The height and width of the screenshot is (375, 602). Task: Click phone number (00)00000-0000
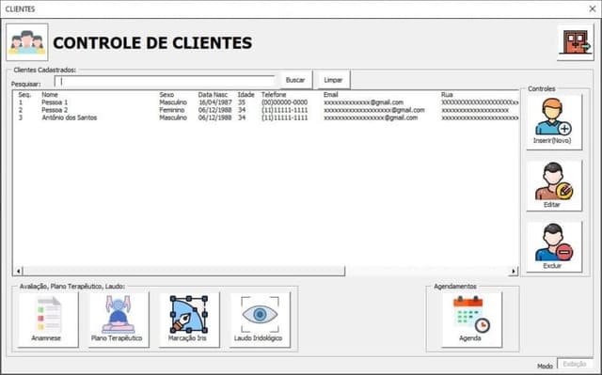284,102
